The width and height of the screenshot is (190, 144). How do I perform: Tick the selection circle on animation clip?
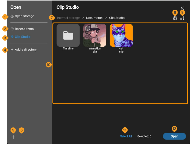click(x=88, y=28)
